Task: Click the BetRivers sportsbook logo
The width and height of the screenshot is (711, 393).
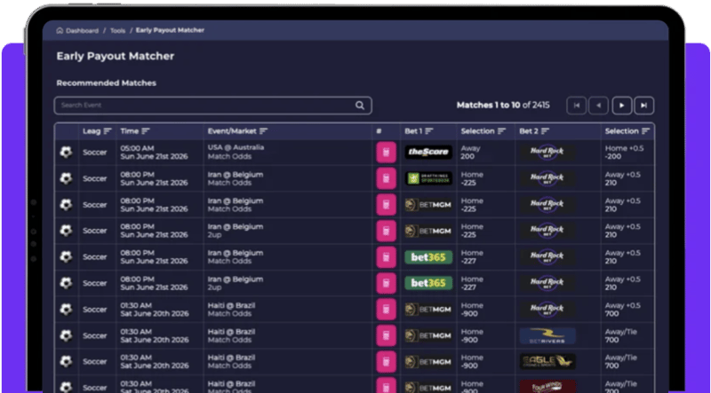Action: point(547,335)
